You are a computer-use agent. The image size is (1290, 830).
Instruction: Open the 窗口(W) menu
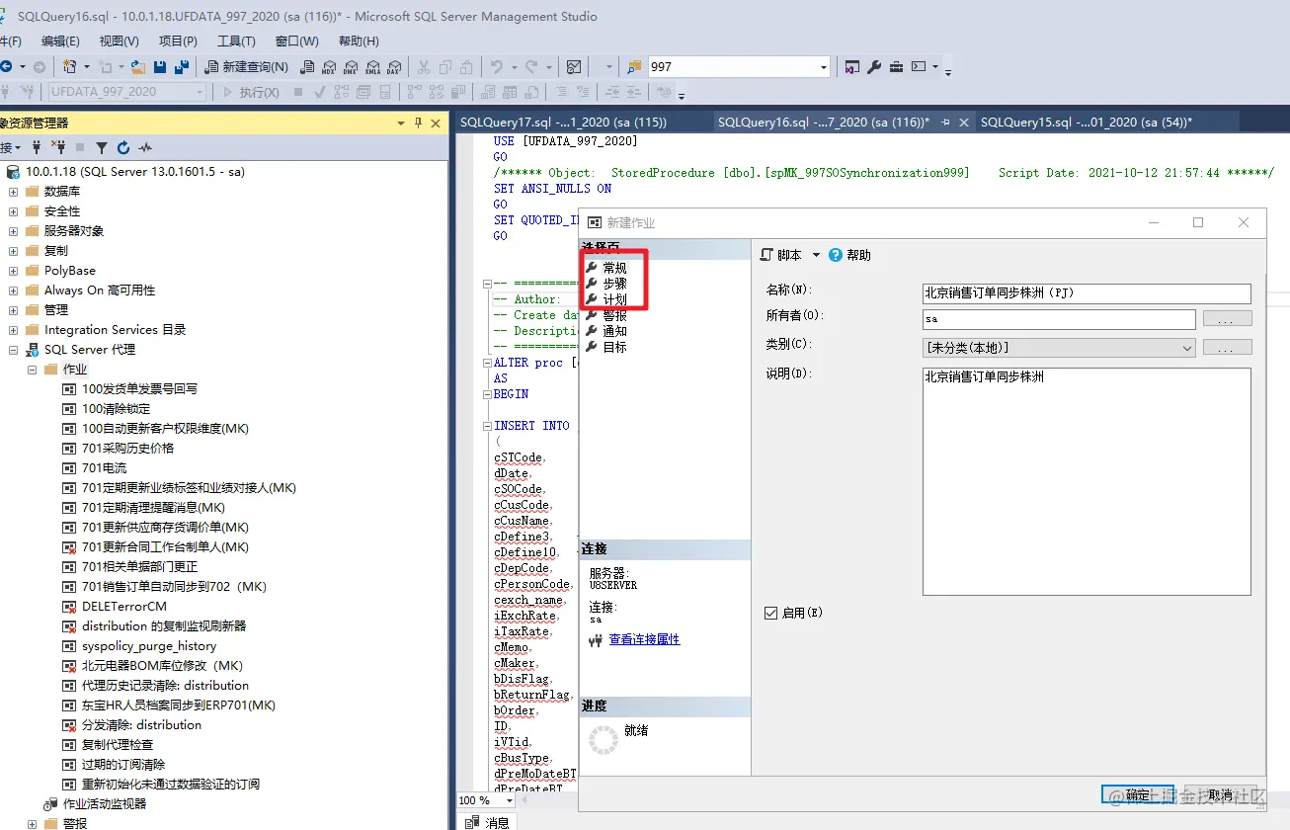(296, 41)
